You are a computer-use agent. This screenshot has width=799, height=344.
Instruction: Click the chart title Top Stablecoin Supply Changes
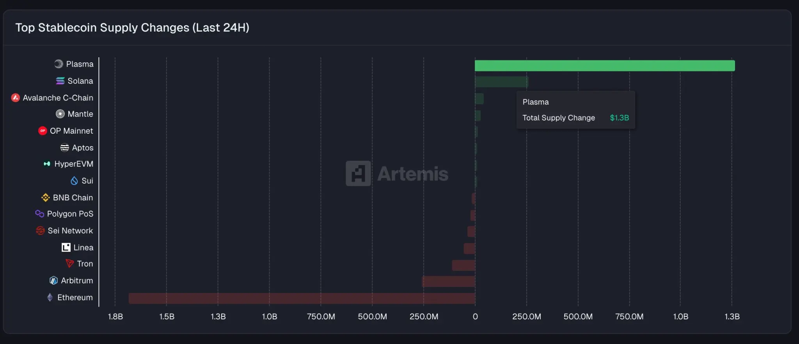[x=132, y=28]
